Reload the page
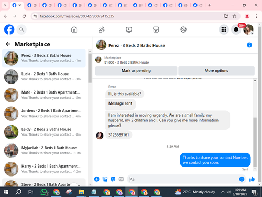Screen dimensions: 262x197 coord(24,16)
